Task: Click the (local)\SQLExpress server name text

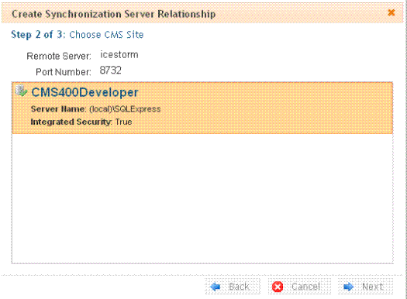Action: [125, 109]
